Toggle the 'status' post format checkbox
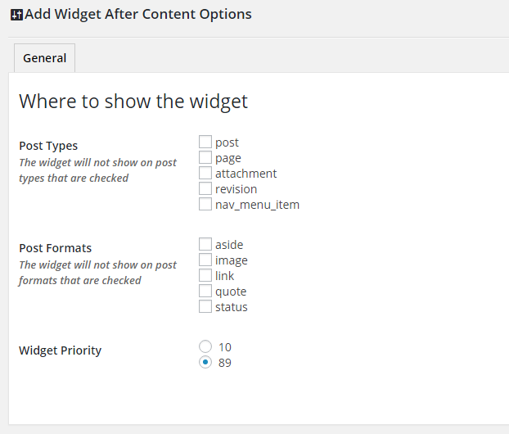 [205, 306]
